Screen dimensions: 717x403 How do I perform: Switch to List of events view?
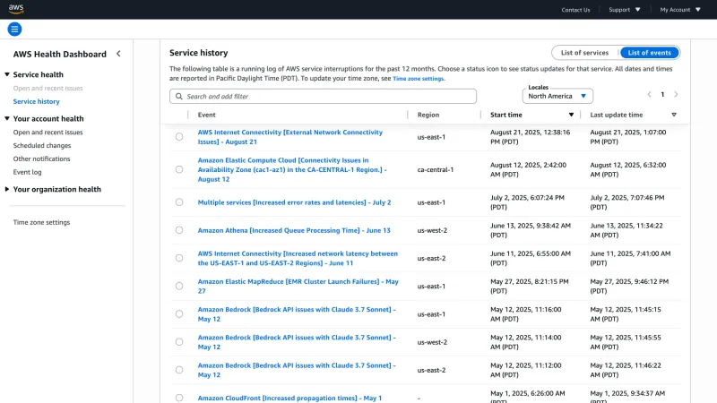pyautogui.click(x=649, y=53)
